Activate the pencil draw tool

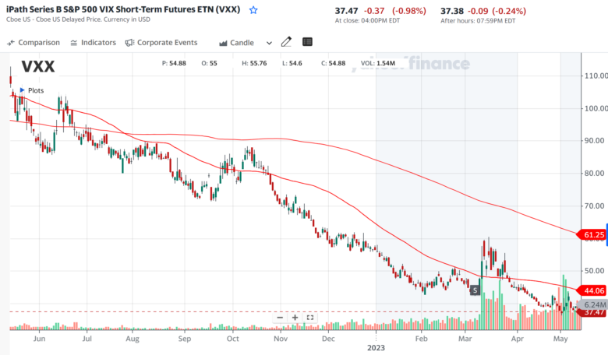click(286, 42)
